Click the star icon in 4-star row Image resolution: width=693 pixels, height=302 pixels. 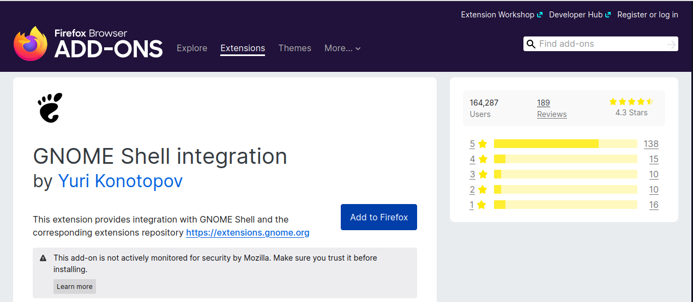pos(482,159)
